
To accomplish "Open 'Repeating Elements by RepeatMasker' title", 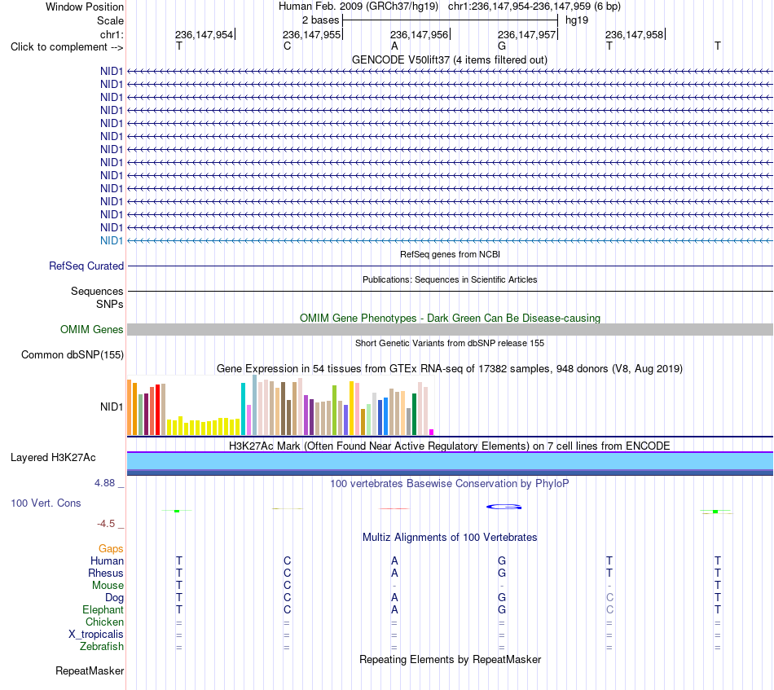I will pos(451,659).
